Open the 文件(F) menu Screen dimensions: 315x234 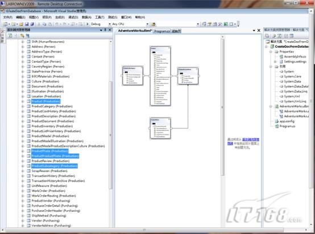(x=8, y=17)
